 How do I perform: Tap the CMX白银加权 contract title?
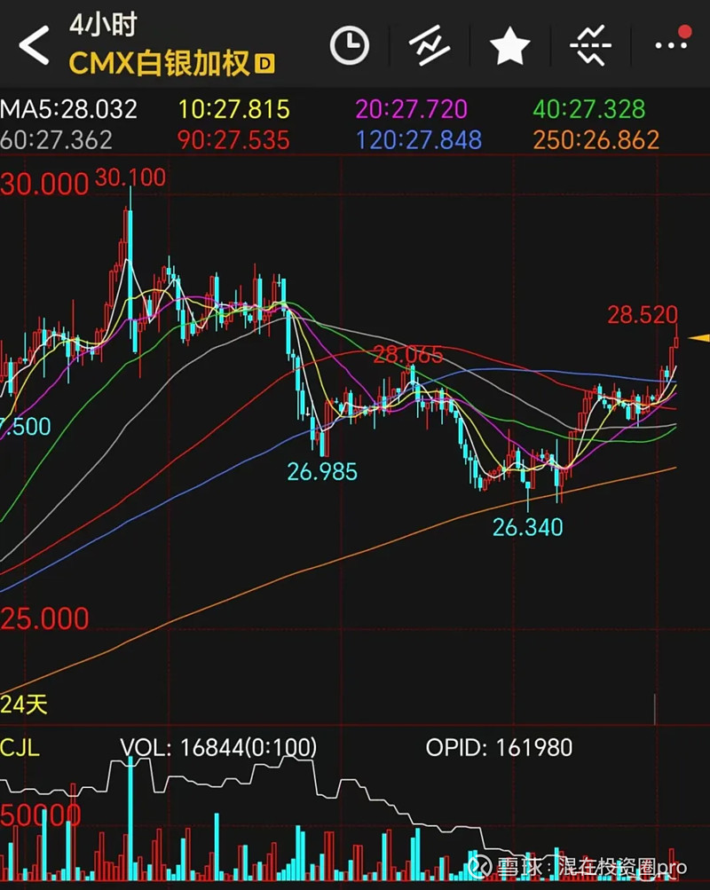[160, 64]
